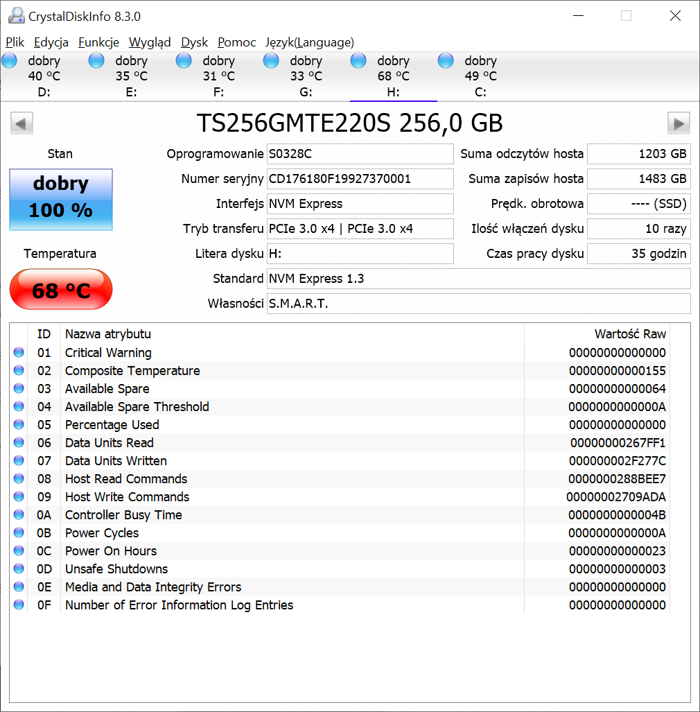This screenshot has height=712, width=700.
Task: Click the Standard field NVM Express 1.3
Action: (x=478, y=279)
